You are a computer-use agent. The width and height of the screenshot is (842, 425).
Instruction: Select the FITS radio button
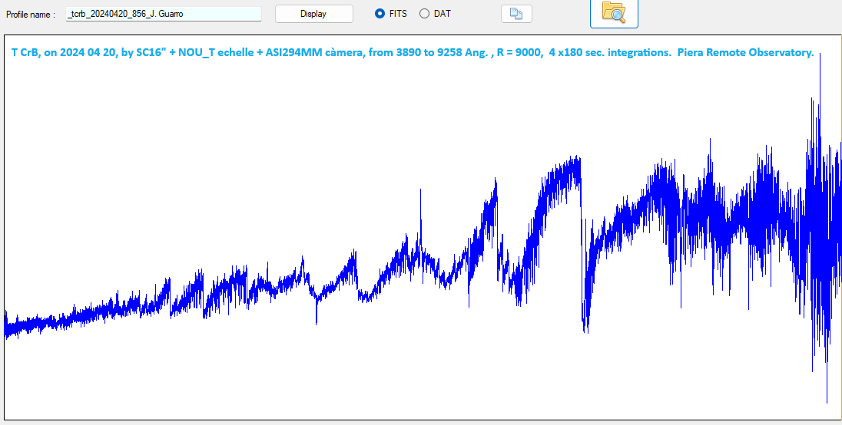[x=380, y=14]
